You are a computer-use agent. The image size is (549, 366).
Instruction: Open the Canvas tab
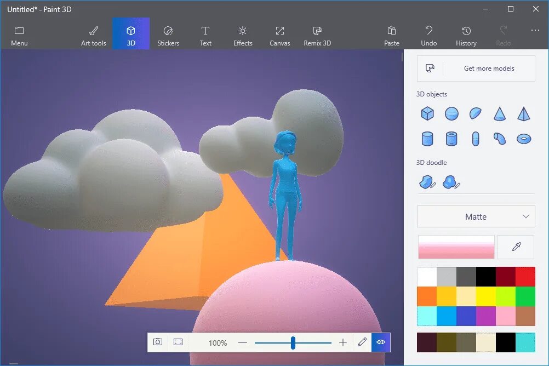[280, 36]
